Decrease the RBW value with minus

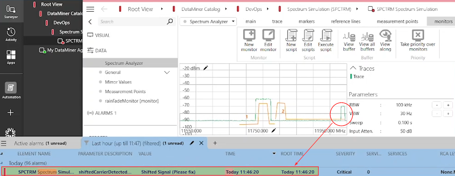[437, 105]
